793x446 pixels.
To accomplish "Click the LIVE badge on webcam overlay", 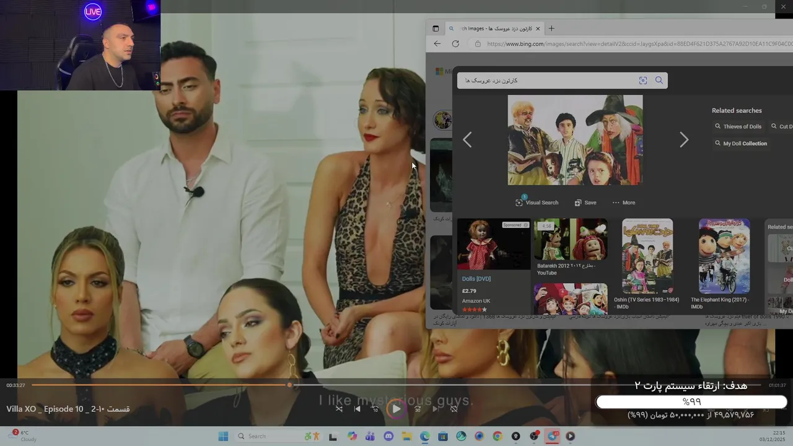I will [x=93, y=11].
